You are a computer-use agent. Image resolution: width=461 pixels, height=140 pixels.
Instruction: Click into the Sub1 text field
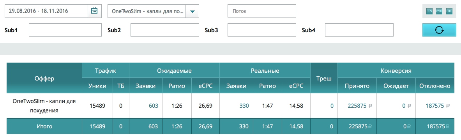65,30
